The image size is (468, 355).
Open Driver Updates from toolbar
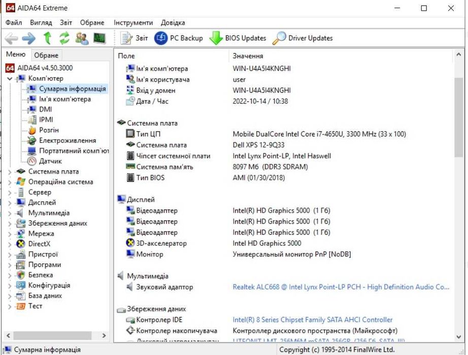pyautogui.click(x=303, y=38)
